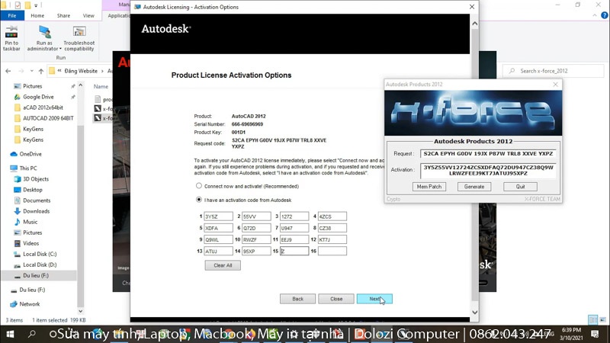Click taskbar search icon
This screenshot has height=343, width=610.
(32, 334)
